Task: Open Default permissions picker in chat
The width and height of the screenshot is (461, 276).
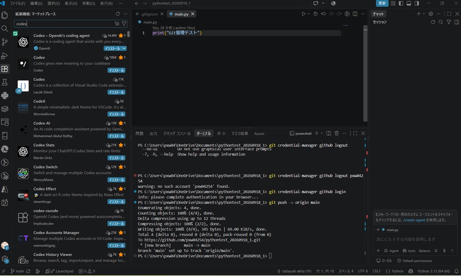Action: [415, 261]
